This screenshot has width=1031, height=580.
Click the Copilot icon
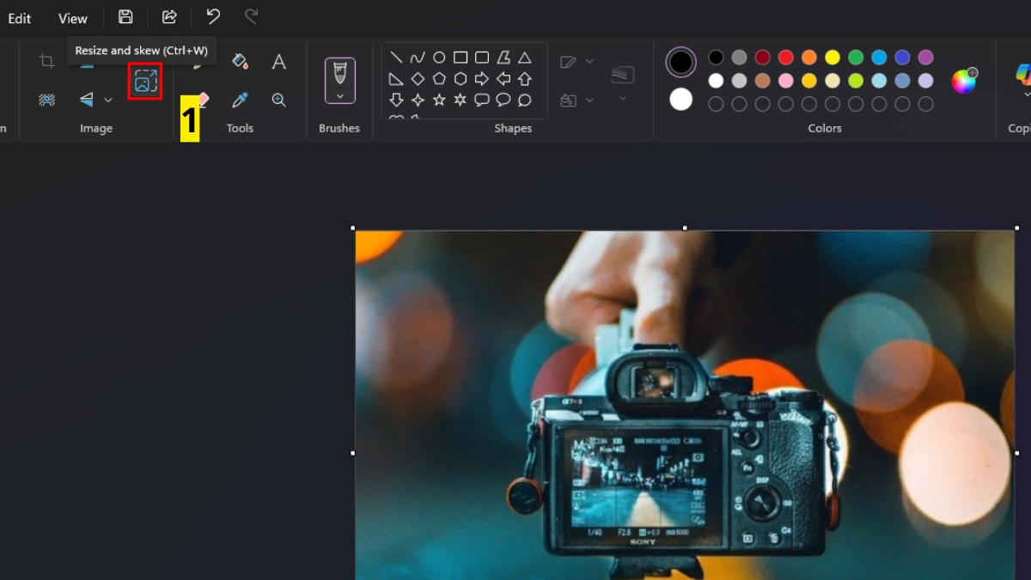point(1023,76)
